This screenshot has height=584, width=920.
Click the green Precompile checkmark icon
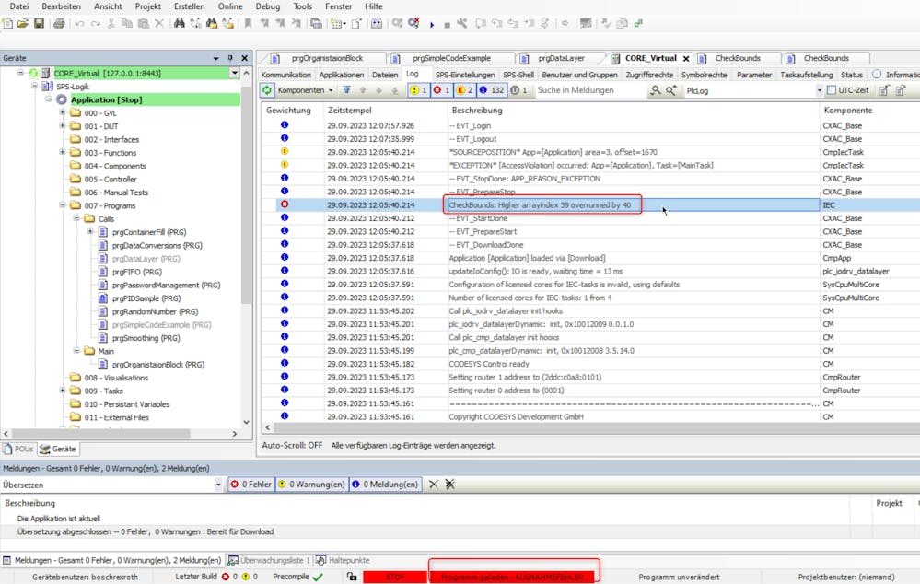tap(318, 577)
